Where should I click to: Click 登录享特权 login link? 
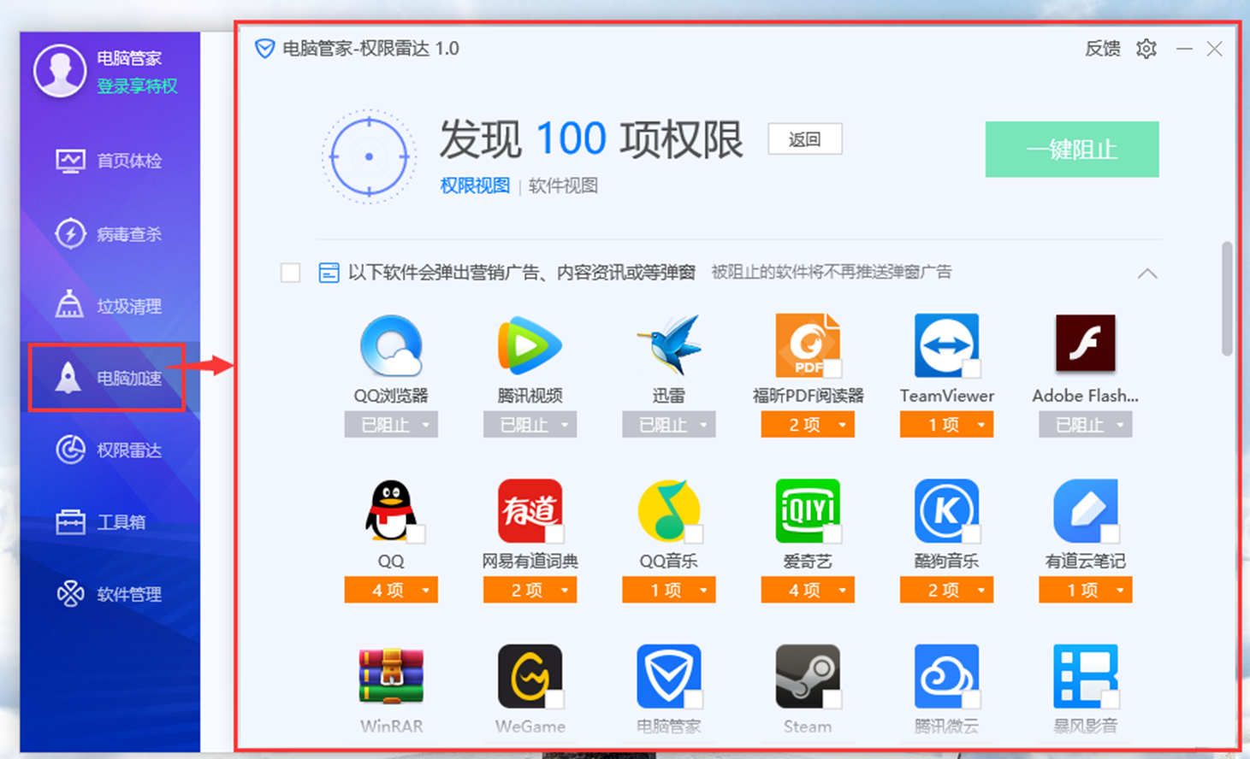pyautogui.click(x=137, y=86)
